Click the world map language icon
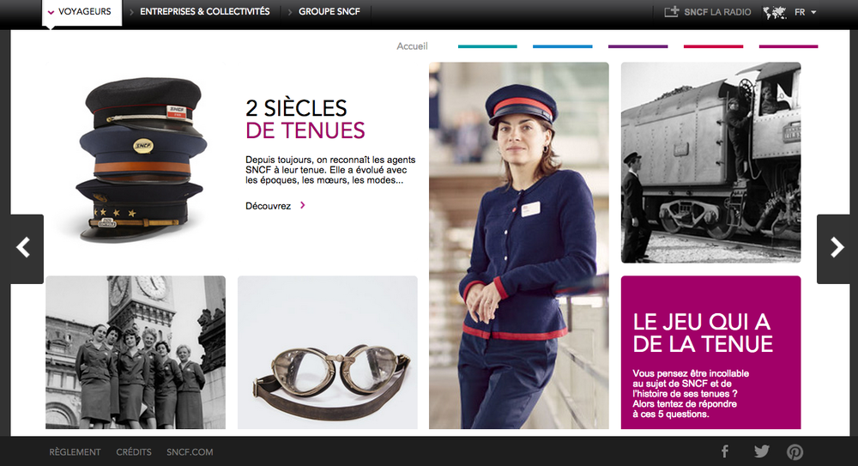The height and width of the screenshot is (466, 858). click(774, 12)
